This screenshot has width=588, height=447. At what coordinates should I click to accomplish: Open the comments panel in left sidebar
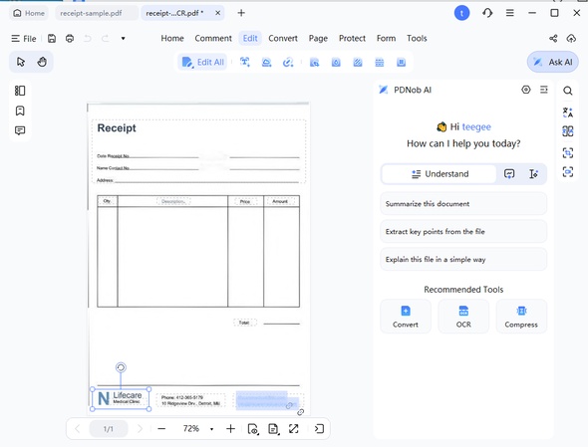[20, 130]
